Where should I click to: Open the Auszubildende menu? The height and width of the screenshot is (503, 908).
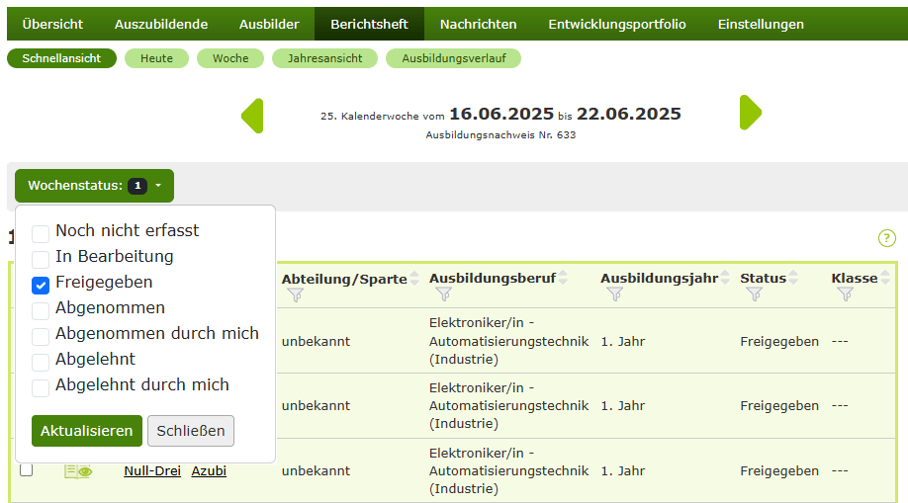tap(161, 25)
